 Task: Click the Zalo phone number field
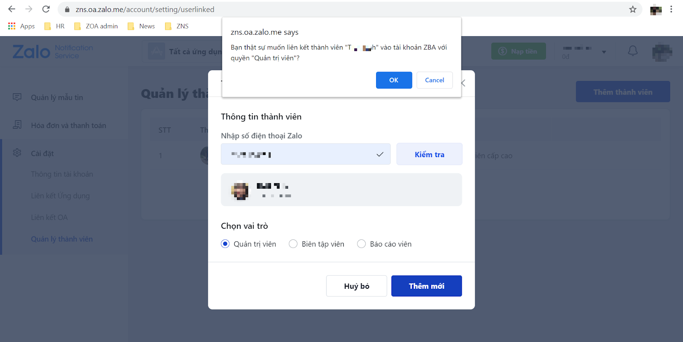coord(306,154)
